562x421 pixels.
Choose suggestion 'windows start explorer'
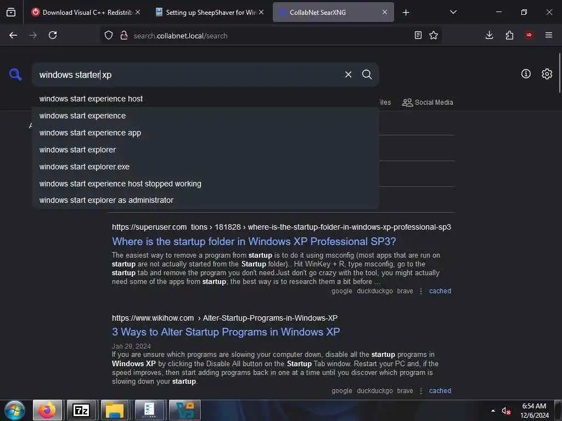pyautogui.click(x=205, y=150)
